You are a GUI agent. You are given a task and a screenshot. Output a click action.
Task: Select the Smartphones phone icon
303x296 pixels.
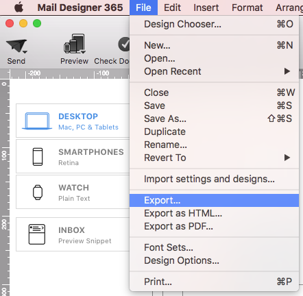(38, 157)
